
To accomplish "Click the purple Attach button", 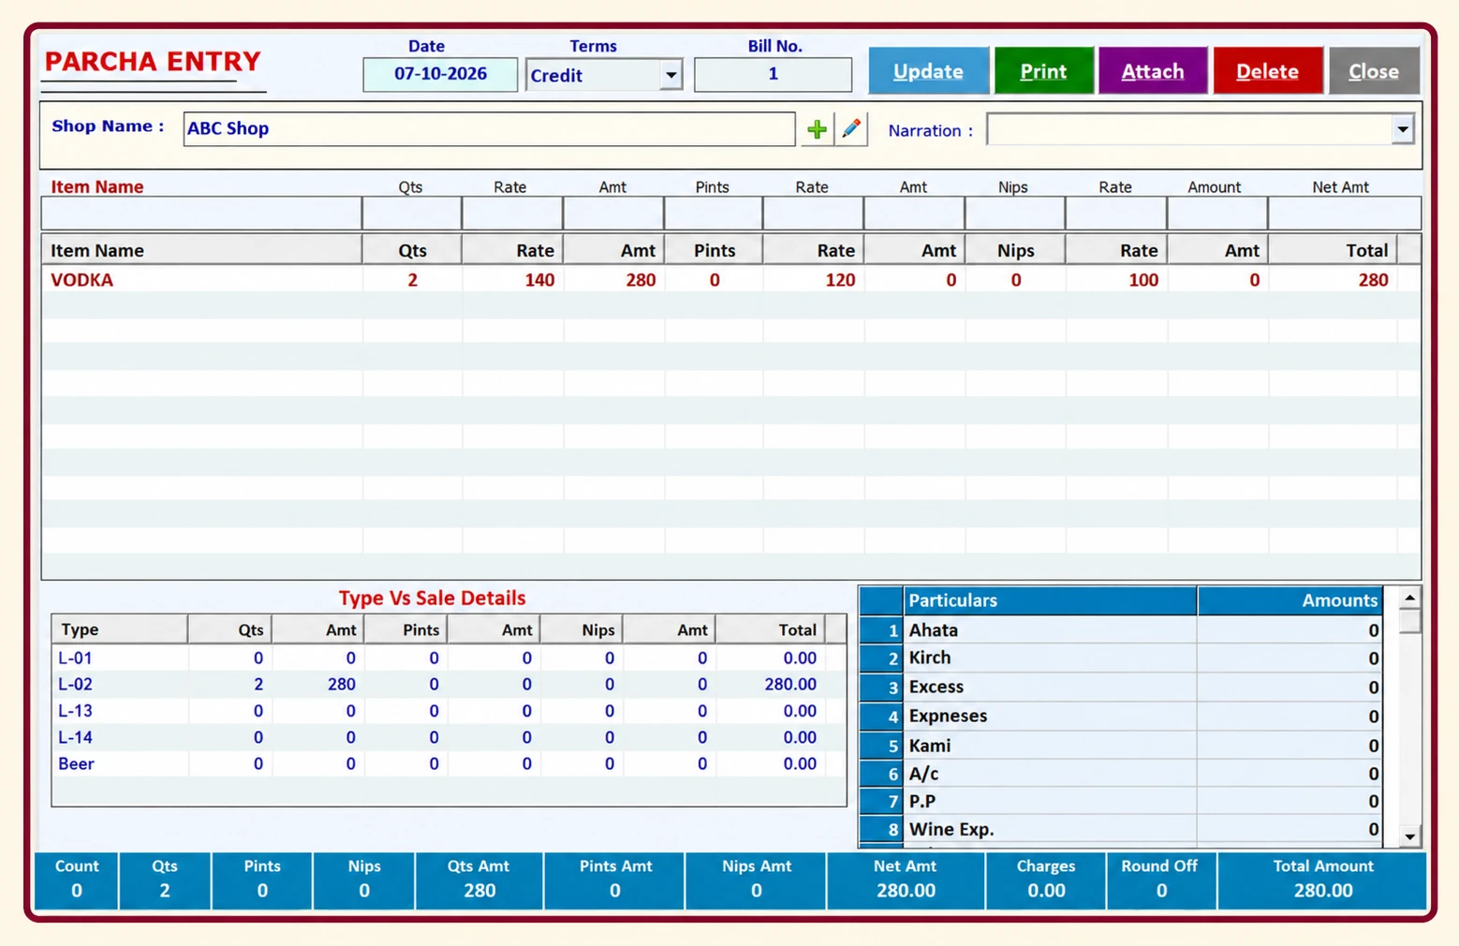I will (x=1153, y=71).
